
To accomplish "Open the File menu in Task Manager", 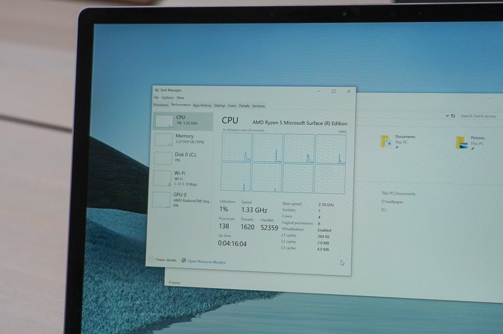I will pyautogui.click(x=156, y=97).
